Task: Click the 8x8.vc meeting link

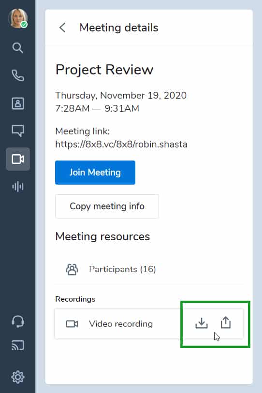Action: click(121, 145)
